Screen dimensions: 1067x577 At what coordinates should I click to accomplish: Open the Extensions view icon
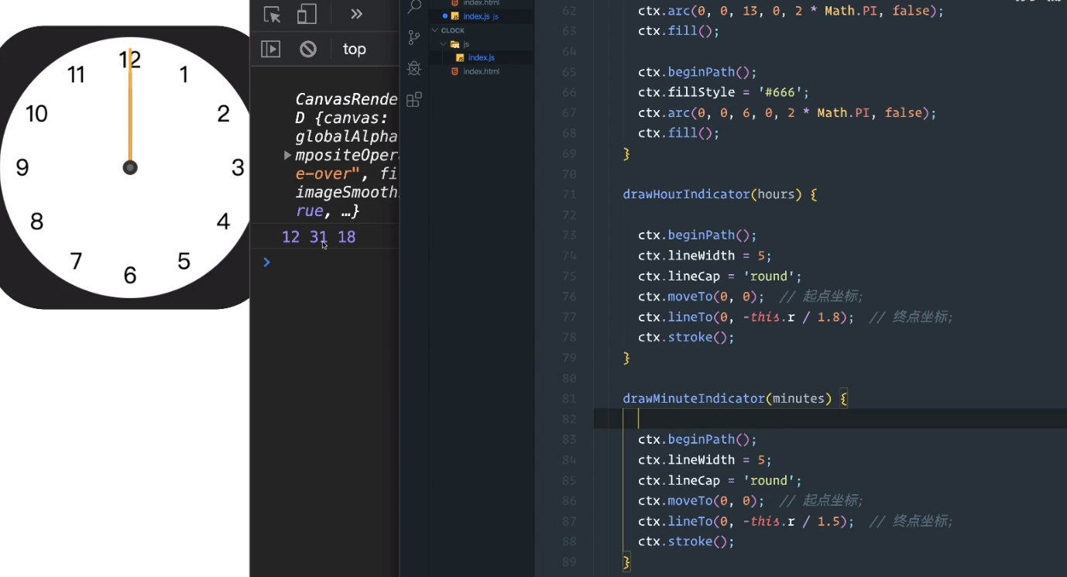[x=414, y=99]
